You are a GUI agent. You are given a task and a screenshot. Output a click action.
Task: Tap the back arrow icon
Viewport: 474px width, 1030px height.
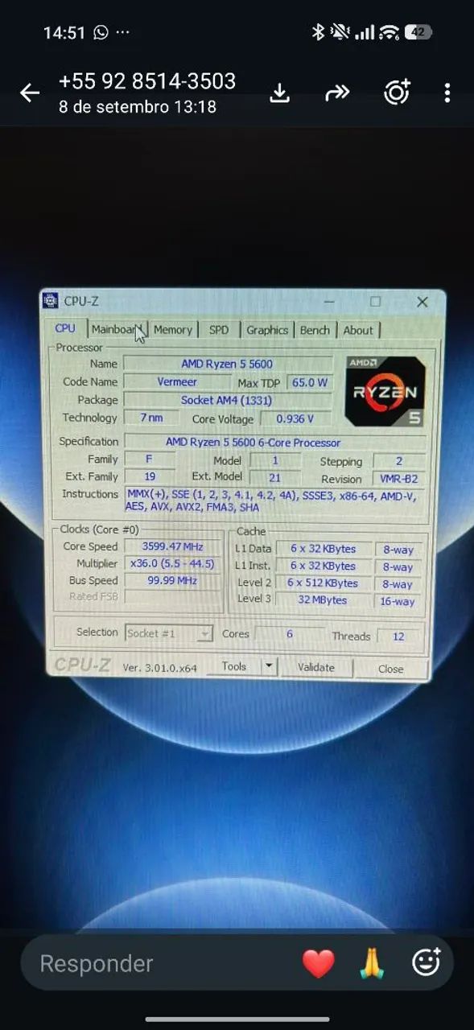30,93
